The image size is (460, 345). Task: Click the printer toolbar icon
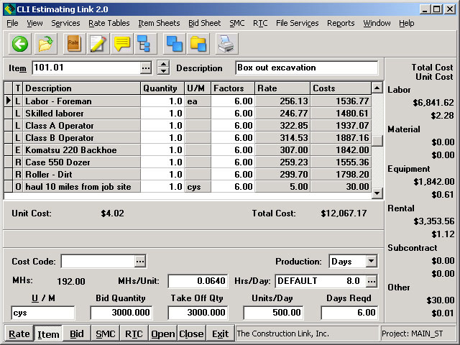pyautogui.click(x=226, y=44)
